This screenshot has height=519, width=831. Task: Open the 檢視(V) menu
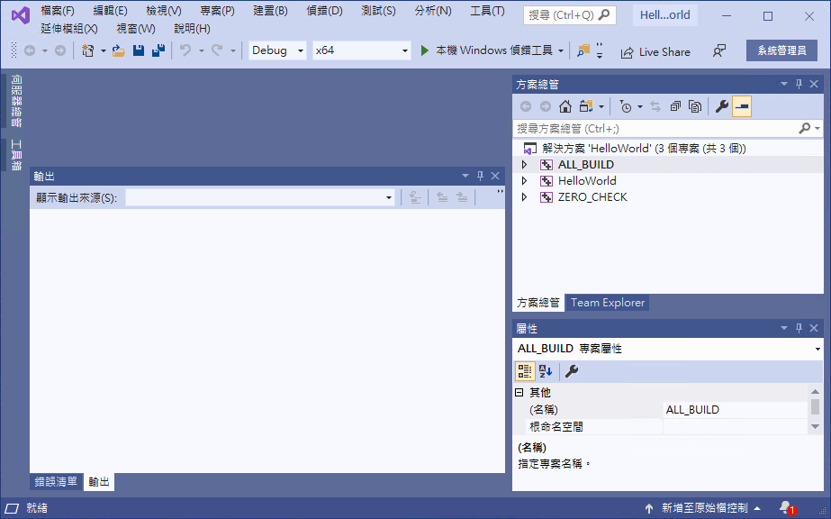(x=164, y=11)
